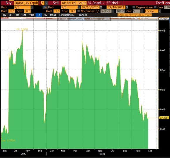The image size is (170, 158).
Task: Open the start date calendar icon
Action: [101, 7]
